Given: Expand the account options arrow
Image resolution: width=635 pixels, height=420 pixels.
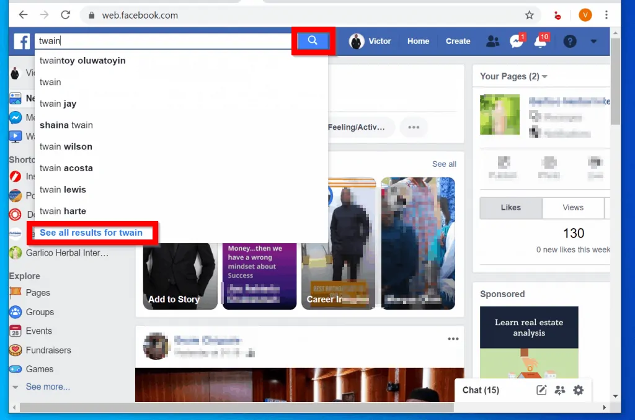Looking at the screenshot, I should 593,40.
